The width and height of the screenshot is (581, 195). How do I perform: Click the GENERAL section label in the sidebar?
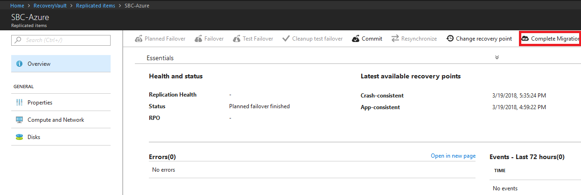tap(23, 87)
